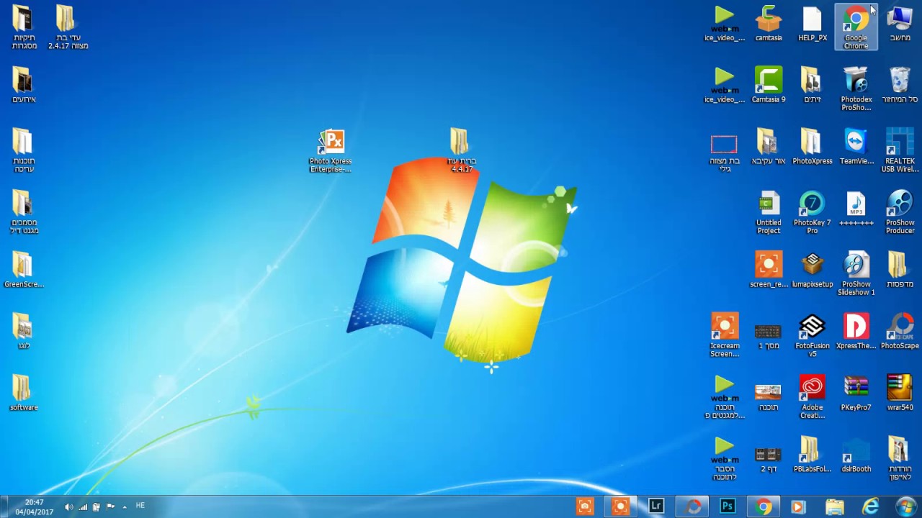Open File Explorer from taskbar

click(x=834, y=506)
